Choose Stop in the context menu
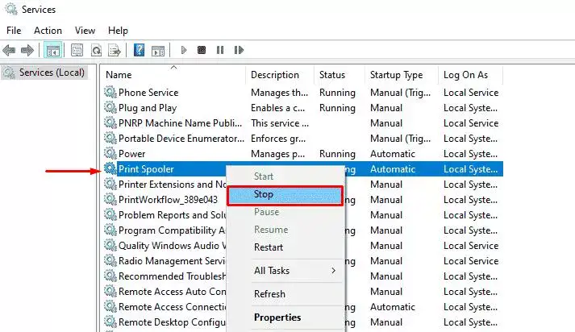This screenshot has width=575, height=332. coord(285,195)
